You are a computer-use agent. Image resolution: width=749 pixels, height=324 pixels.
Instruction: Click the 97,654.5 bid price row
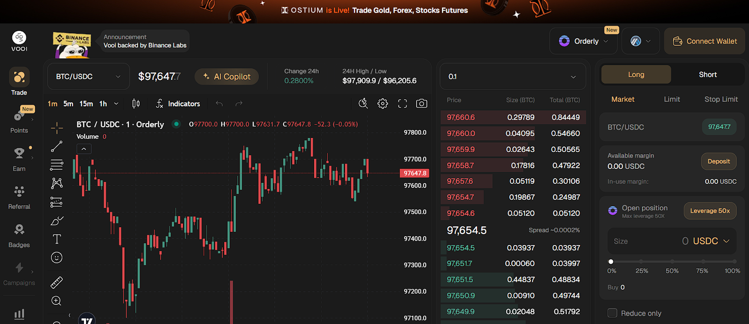click(x=513, y=248)
